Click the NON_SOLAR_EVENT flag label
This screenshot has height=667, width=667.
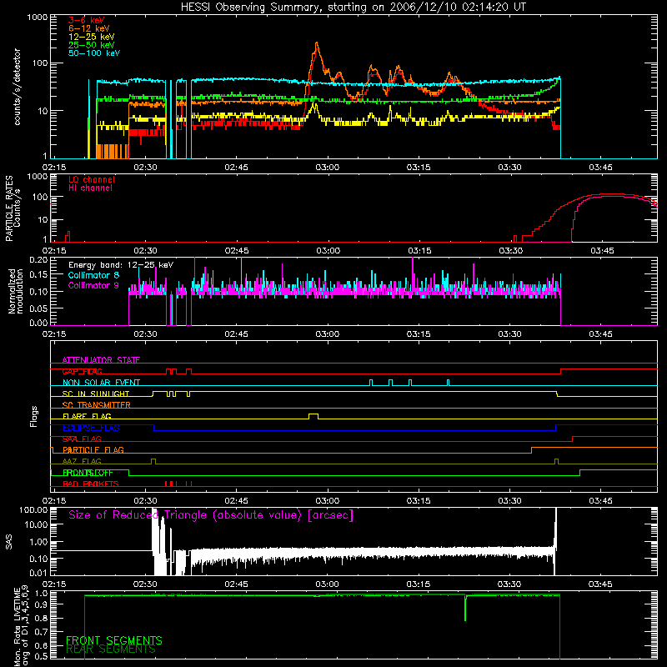tap(101, 383)
